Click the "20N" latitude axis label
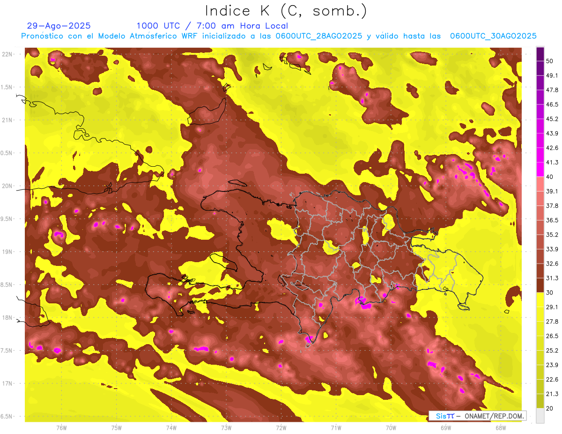 7,186
